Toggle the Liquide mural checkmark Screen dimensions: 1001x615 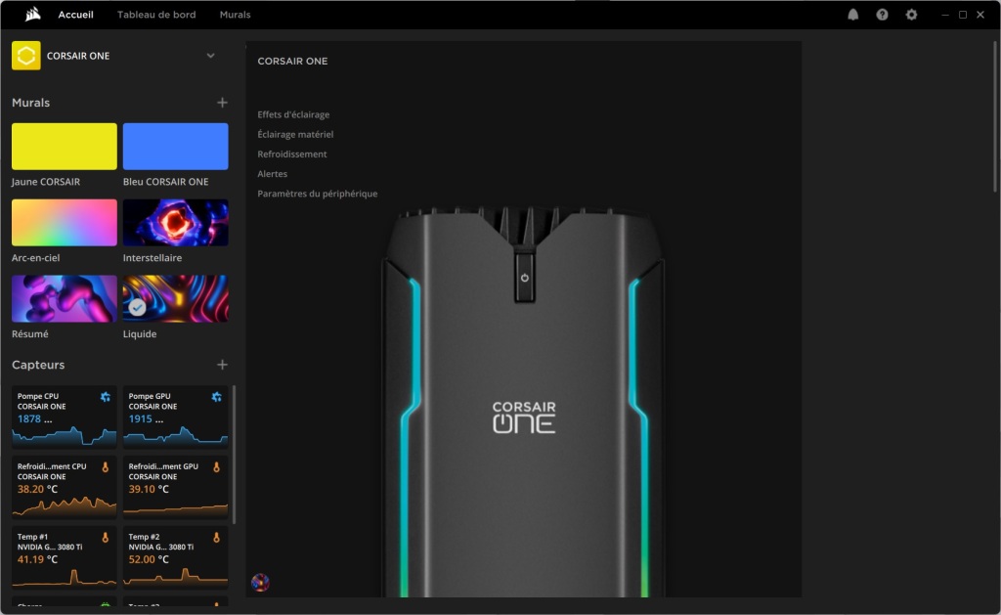[x=137, y=308]
